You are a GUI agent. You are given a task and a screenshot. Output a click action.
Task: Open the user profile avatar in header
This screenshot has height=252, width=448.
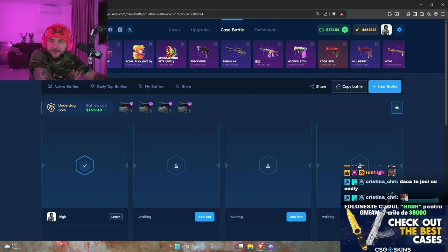(x=386, y=30)
